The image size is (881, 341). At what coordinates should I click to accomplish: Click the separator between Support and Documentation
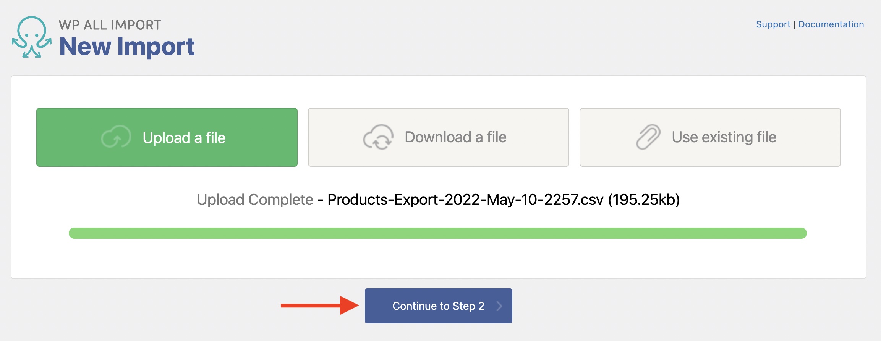795,25
